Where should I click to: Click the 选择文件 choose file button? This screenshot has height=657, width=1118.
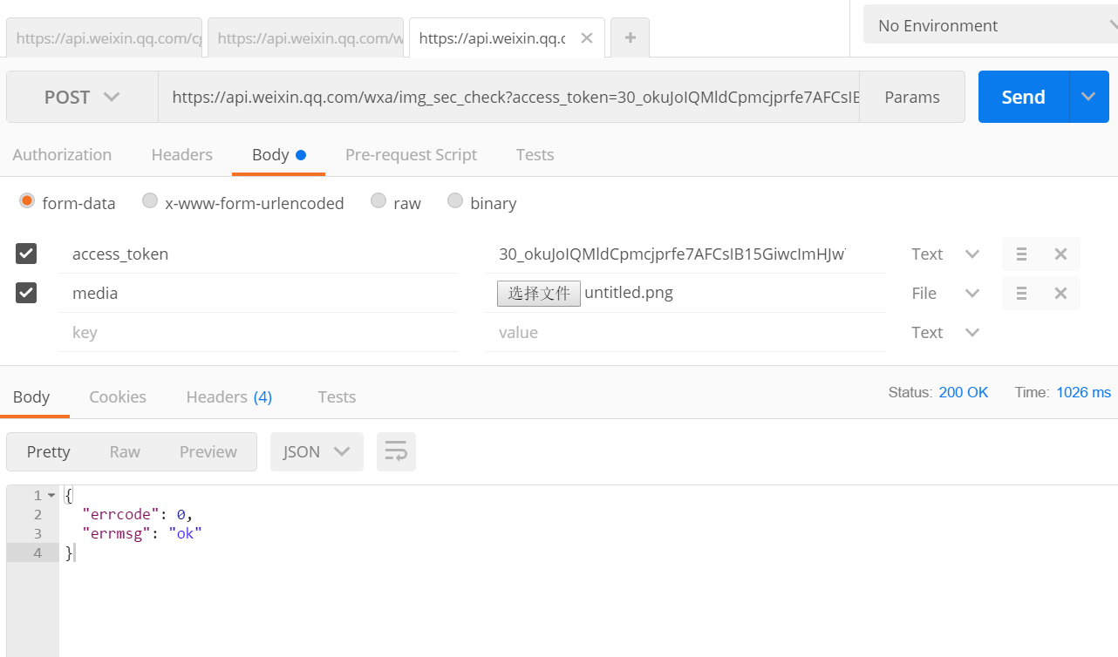point(539,294)
